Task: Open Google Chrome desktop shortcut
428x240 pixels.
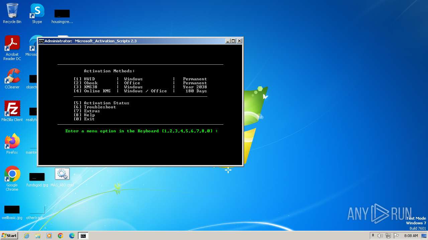Action: (x=12, y=179)
